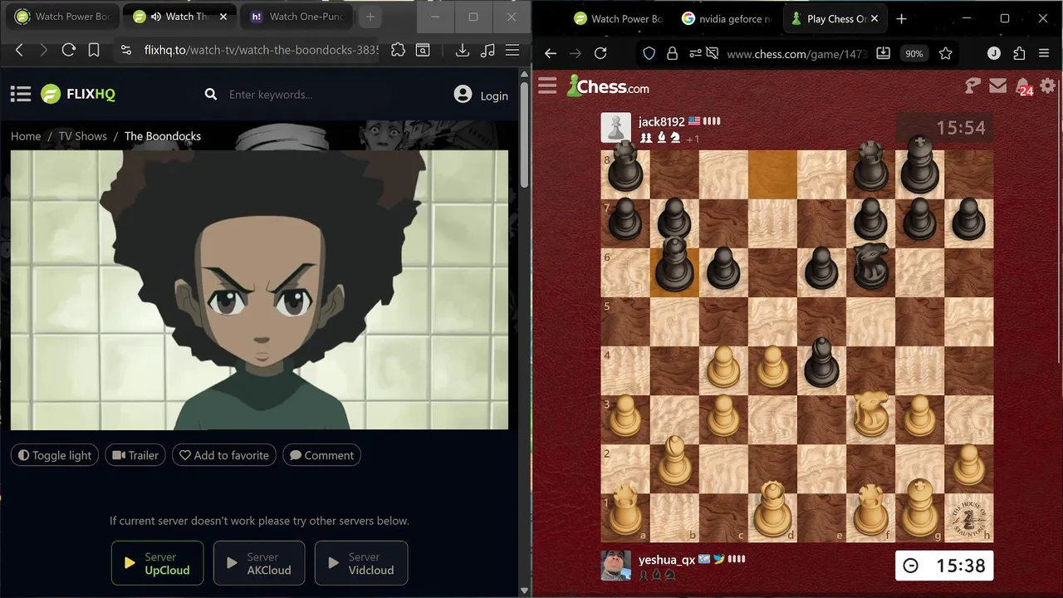
Task: Click the FlixHQ search magnifier icon
Action: click(x=211, y=95)
